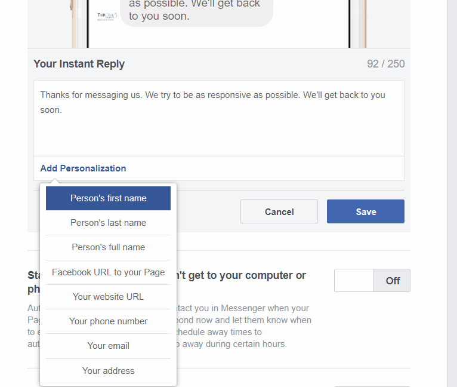Select Person's first name option

click(108, 198)
